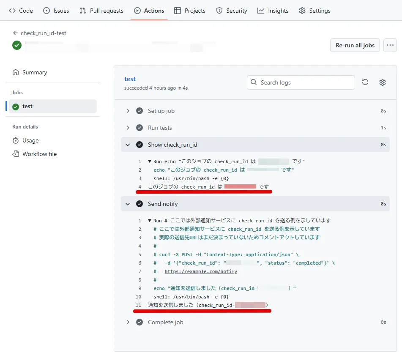Image resolution: width=402 pixels, height=361 pixels.
Task: Expand the Set up job step
Action: (128, 110)
